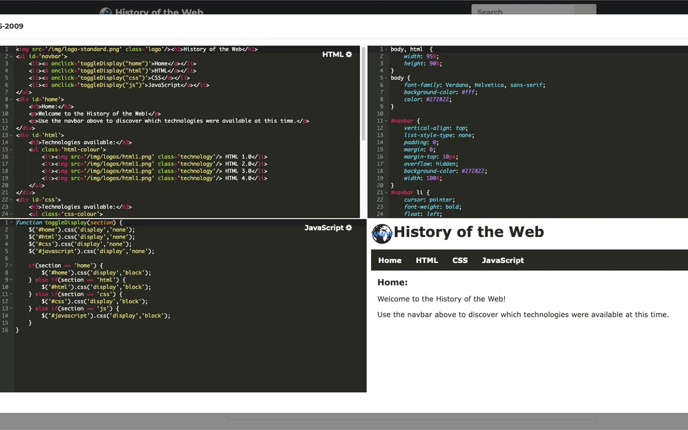Screen dimensions: 688x430
Task: Click the $('#javascript').css display block JS line
Action: tap(106, 316)
